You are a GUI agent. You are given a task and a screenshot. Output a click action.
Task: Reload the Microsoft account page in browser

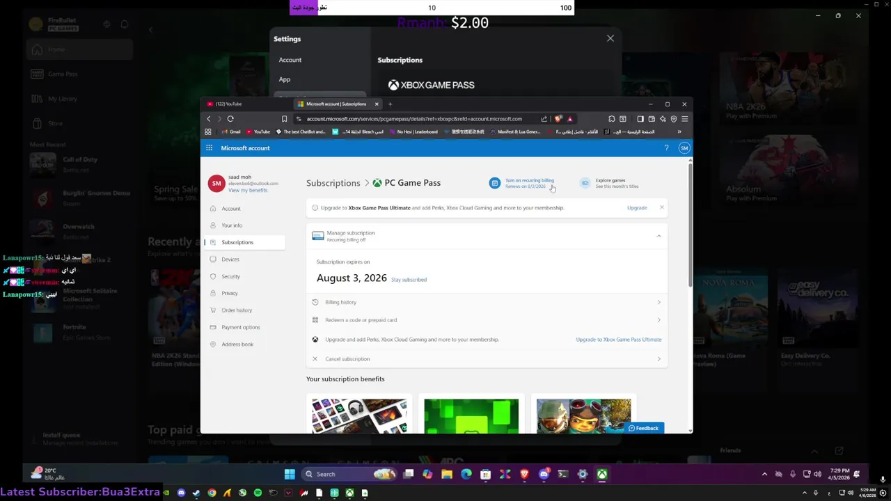230,119
